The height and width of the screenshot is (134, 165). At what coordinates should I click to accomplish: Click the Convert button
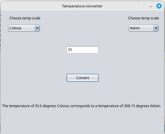click(x=83, y=78)
